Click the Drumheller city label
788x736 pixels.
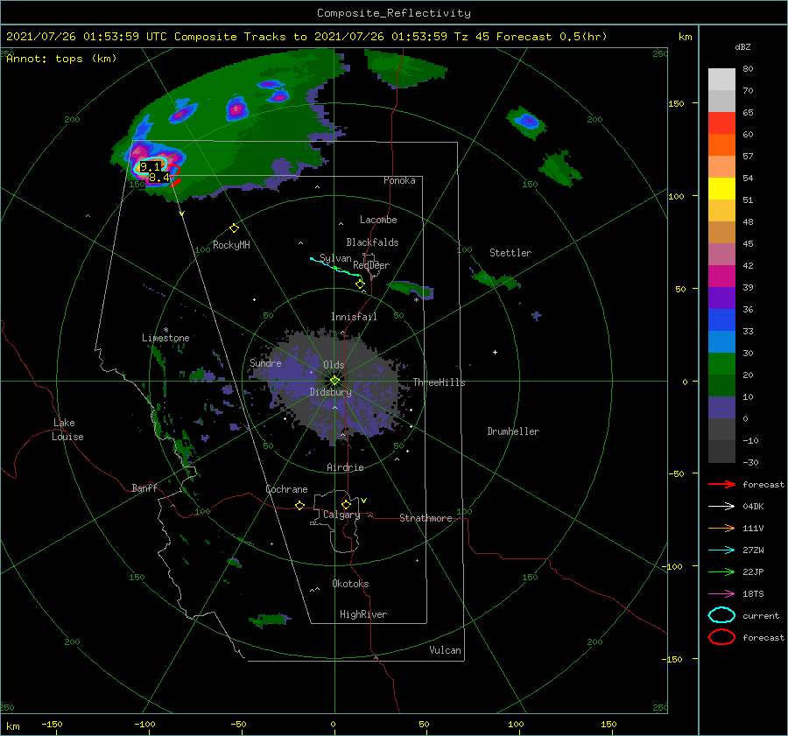513,431
